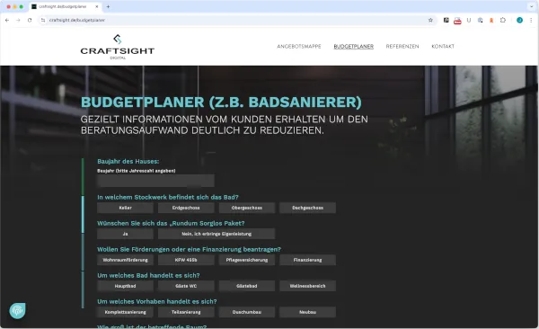This screenshot has height=329, width=539.
Task: Click the magnifier search extension icon
Action: point(480,21)
